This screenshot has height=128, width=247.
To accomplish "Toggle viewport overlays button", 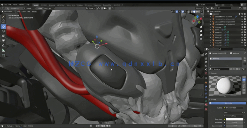I will click(183, 12).
